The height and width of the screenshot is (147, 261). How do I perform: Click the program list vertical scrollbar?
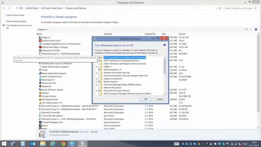[x=258, y=73]
